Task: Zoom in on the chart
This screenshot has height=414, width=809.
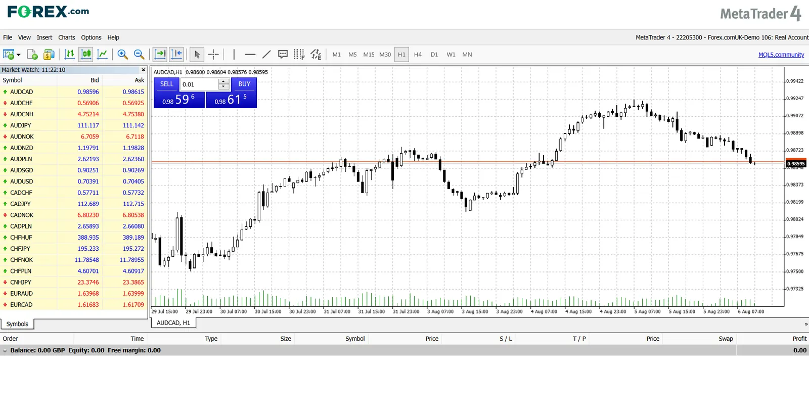Action: click(x=122, y=55)
